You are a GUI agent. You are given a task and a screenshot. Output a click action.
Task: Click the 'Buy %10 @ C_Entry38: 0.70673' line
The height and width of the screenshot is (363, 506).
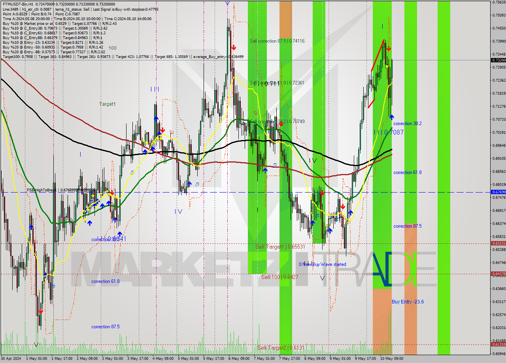point(55,28)
